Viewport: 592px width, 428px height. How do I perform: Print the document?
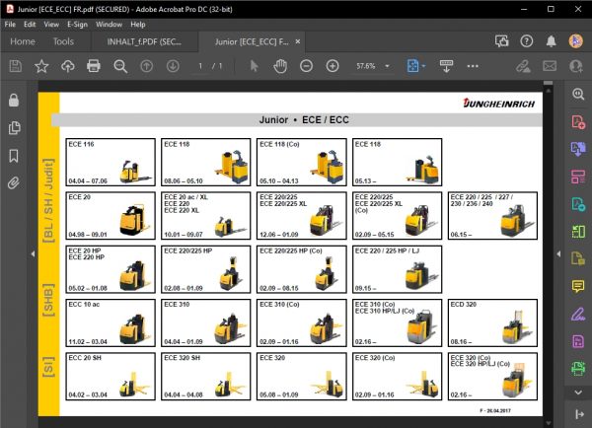point(94,66)
